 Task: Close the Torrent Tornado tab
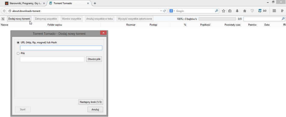coord(88,3)
